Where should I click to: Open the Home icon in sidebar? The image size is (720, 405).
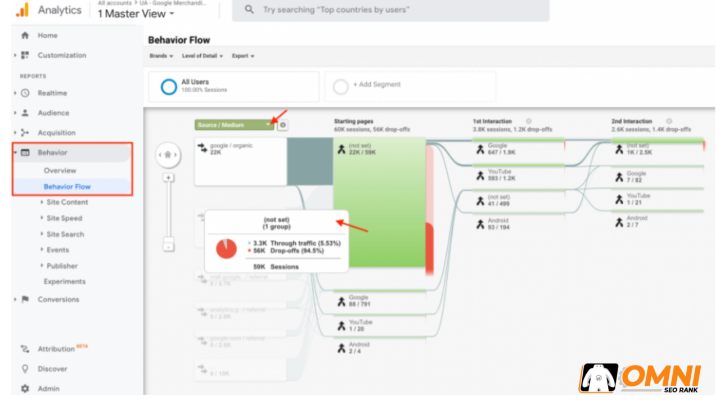(25, 35)
